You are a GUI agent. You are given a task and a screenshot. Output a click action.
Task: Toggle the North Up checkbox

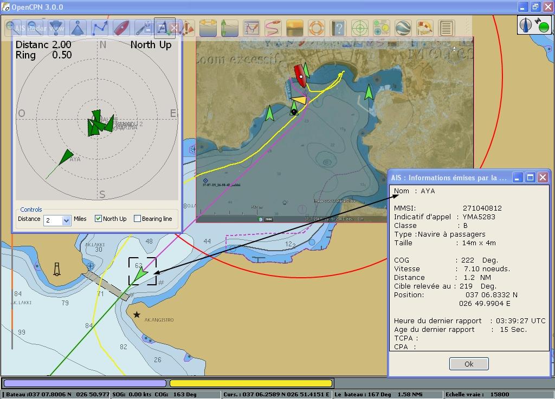(x=98, y=218)
